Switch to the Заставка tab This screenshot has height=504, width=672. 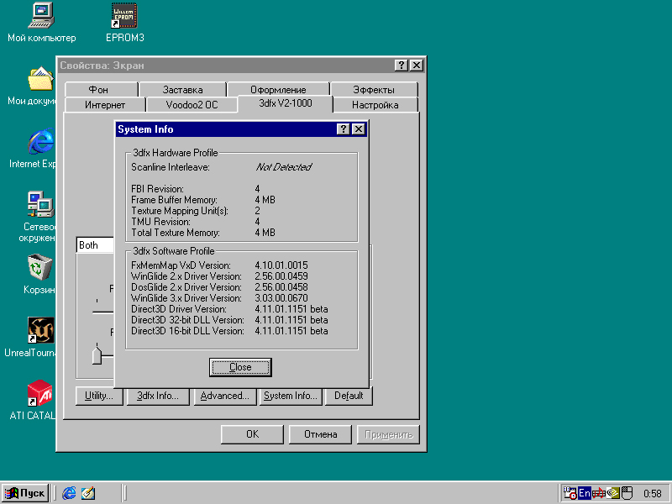pos(182,90)
